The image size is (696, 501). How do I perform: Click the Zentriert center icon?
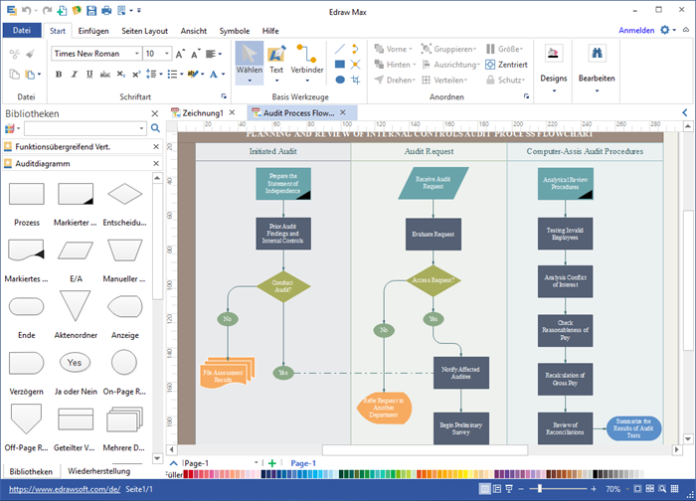[x=489, y=65]
